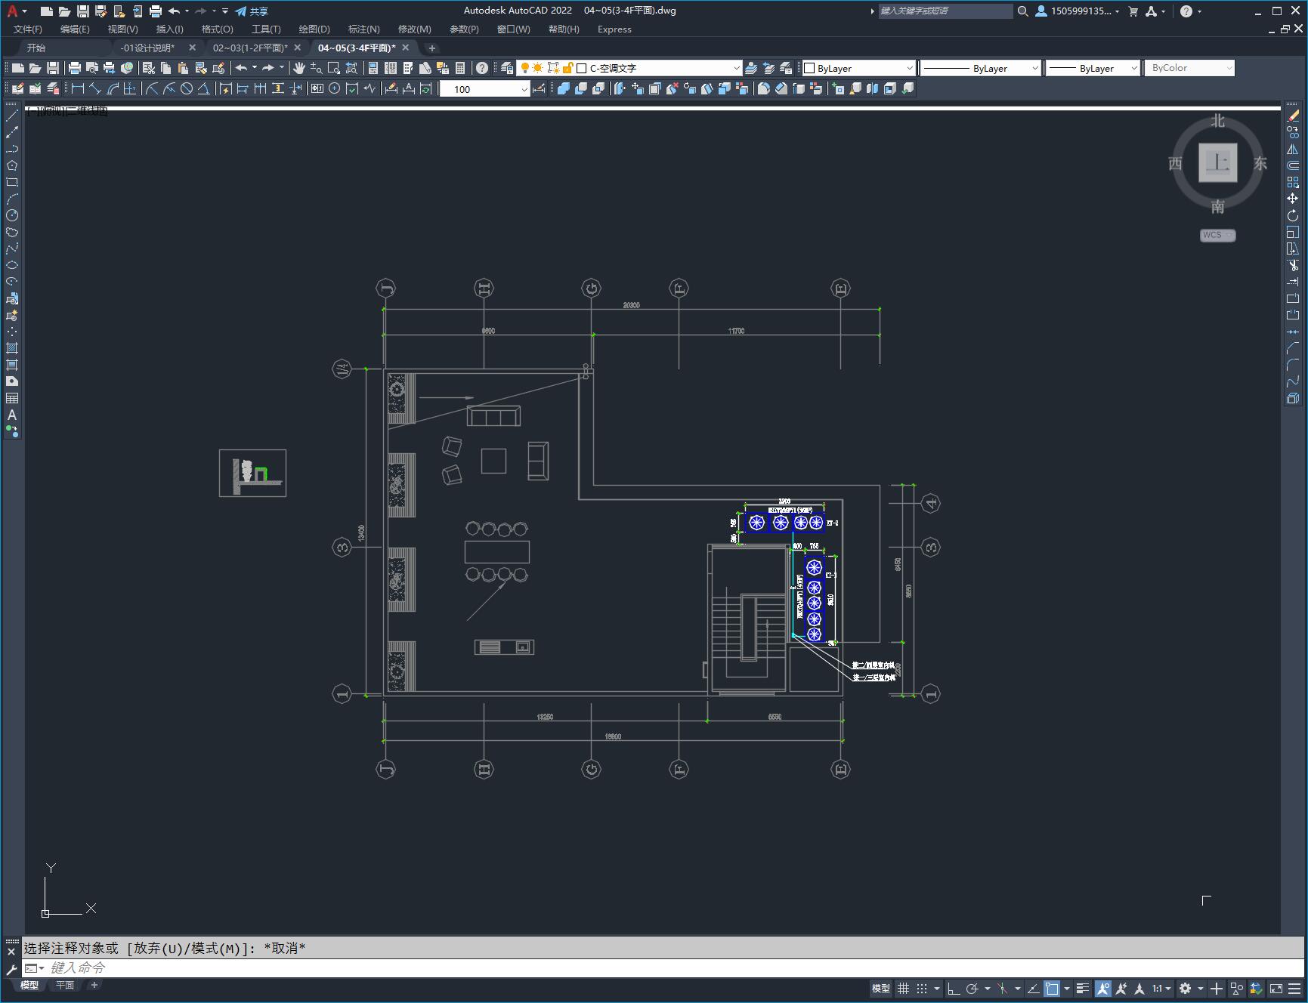The image size is (1308, 1003).
Task: Select the Erase tool in the modify toolbar
Action: pos(1293,116)
